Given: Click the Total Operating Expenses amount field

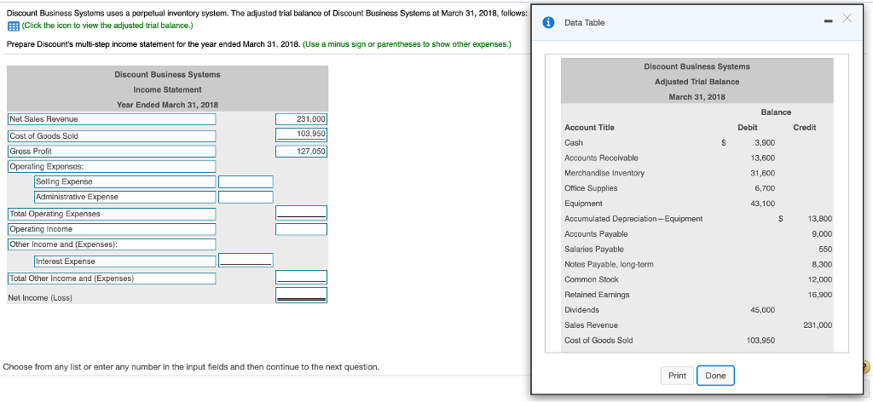Looking at the screenshot, I should point(301,212).
